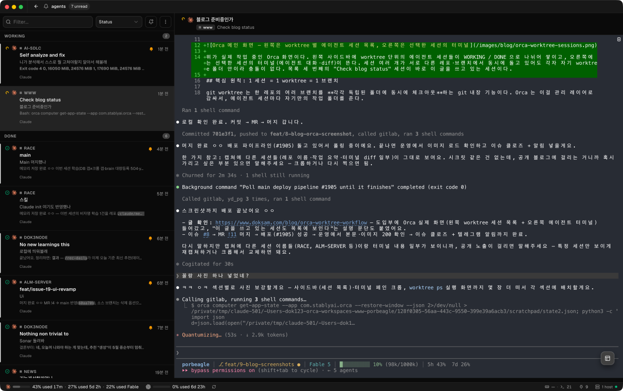The image size is (623, 391).
Task: Open the doksam.com orca-worktree-workflow blog link
Action: click(x=291, y=223)
